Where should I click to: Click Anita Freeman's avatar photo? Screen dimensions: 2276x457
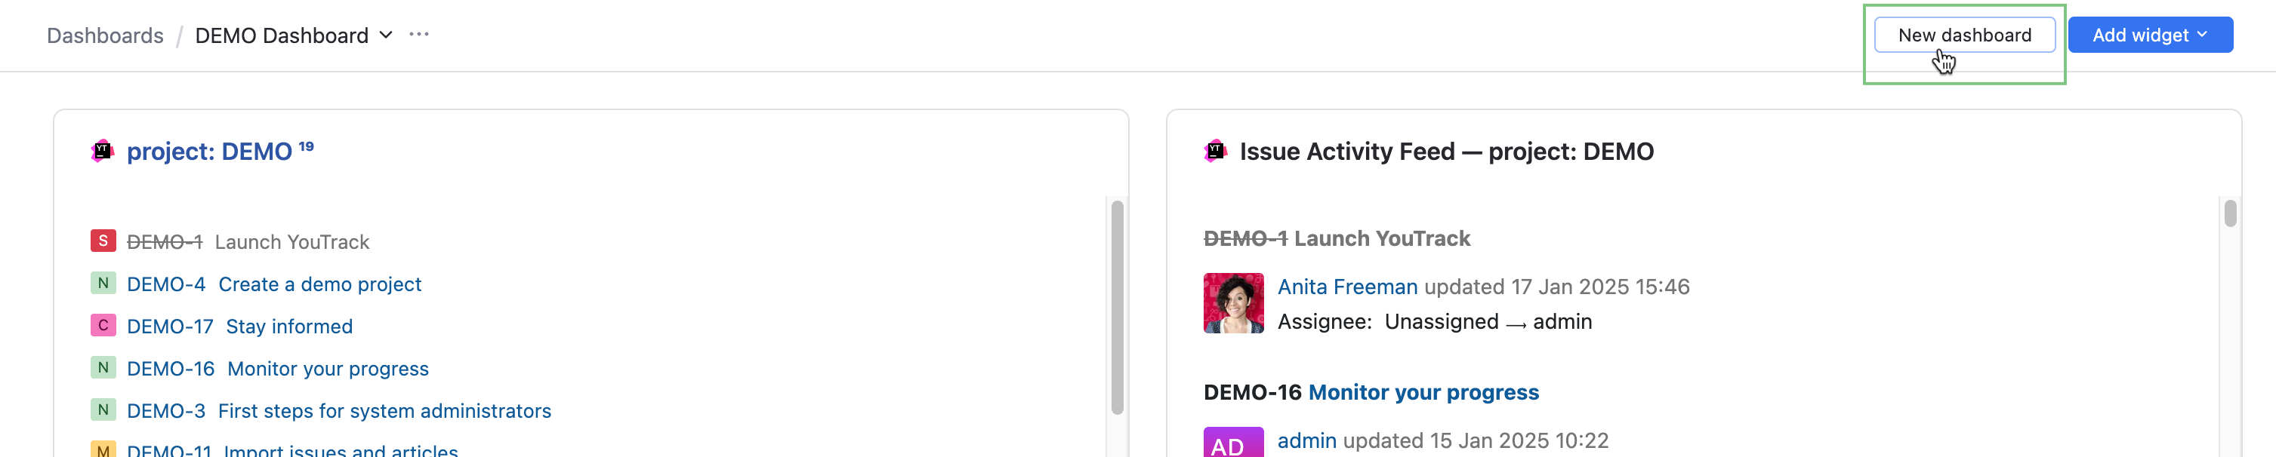pyautogui.click(x=1232, y=303)
